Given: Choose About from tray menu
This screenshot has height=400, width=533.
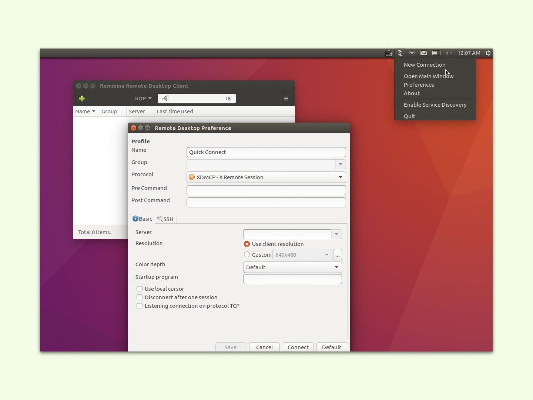Looking at the screenshot, I should pos(412,93).
